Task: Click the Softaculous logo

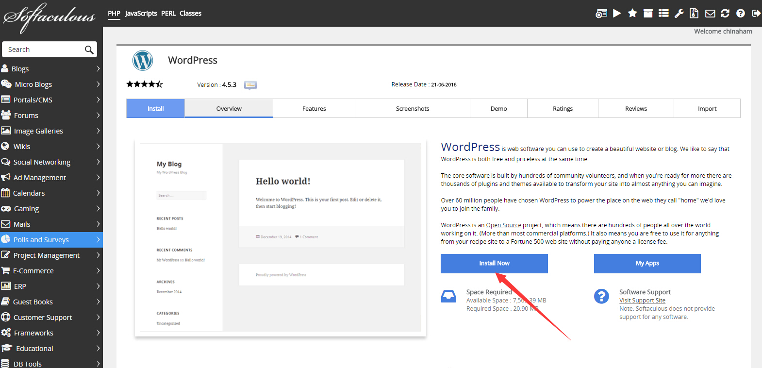Action: coord(50,17)
